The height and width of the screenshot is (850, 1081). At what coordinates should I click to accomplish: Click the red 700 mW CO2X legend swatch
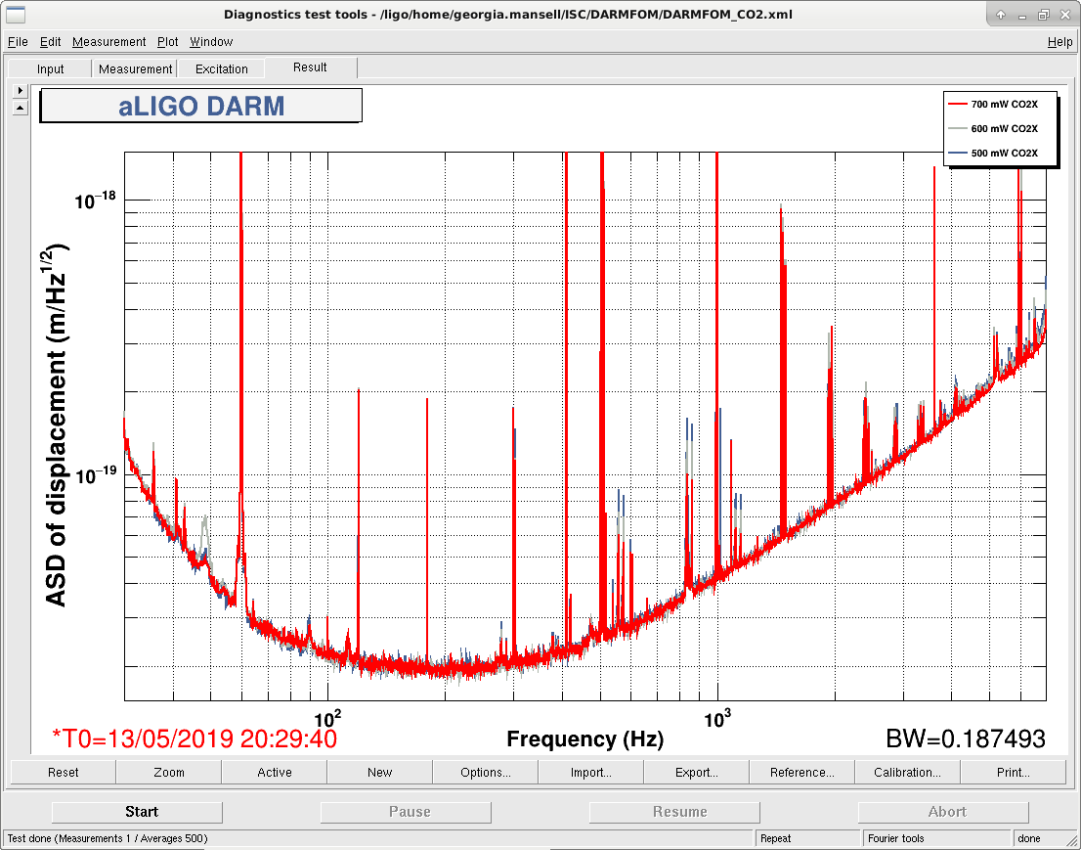(x=958, y=105)
